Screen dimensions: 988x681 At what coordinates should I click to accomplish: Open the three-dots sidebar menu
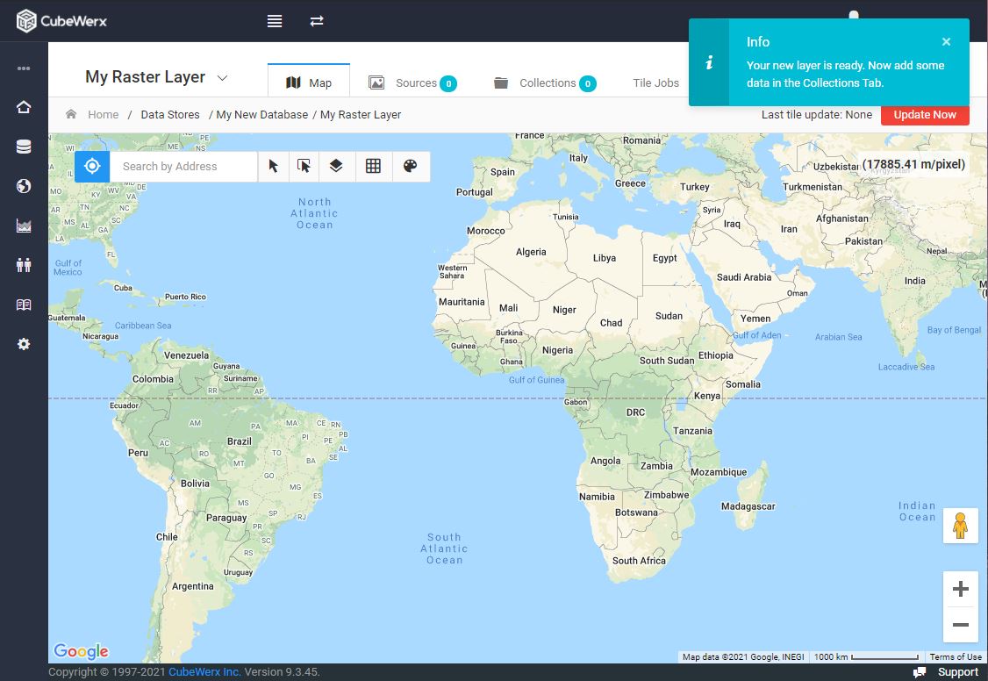24,68
